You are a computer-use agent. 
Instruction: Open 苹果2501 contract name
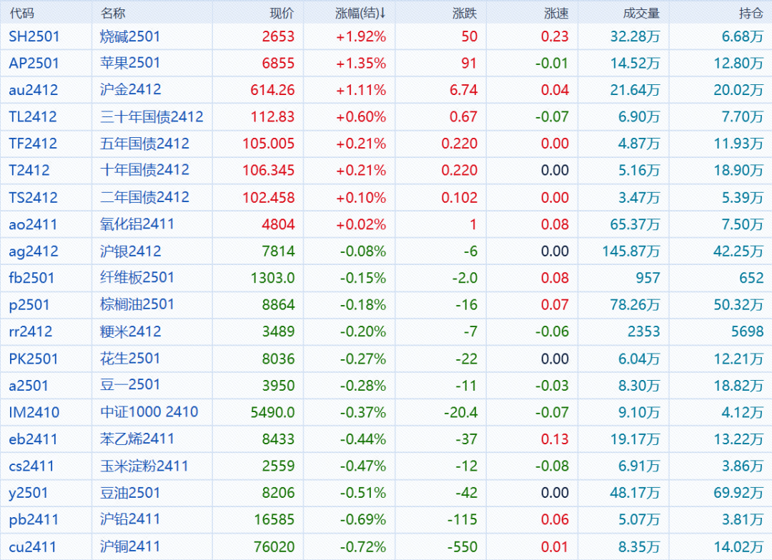[130, 63]
